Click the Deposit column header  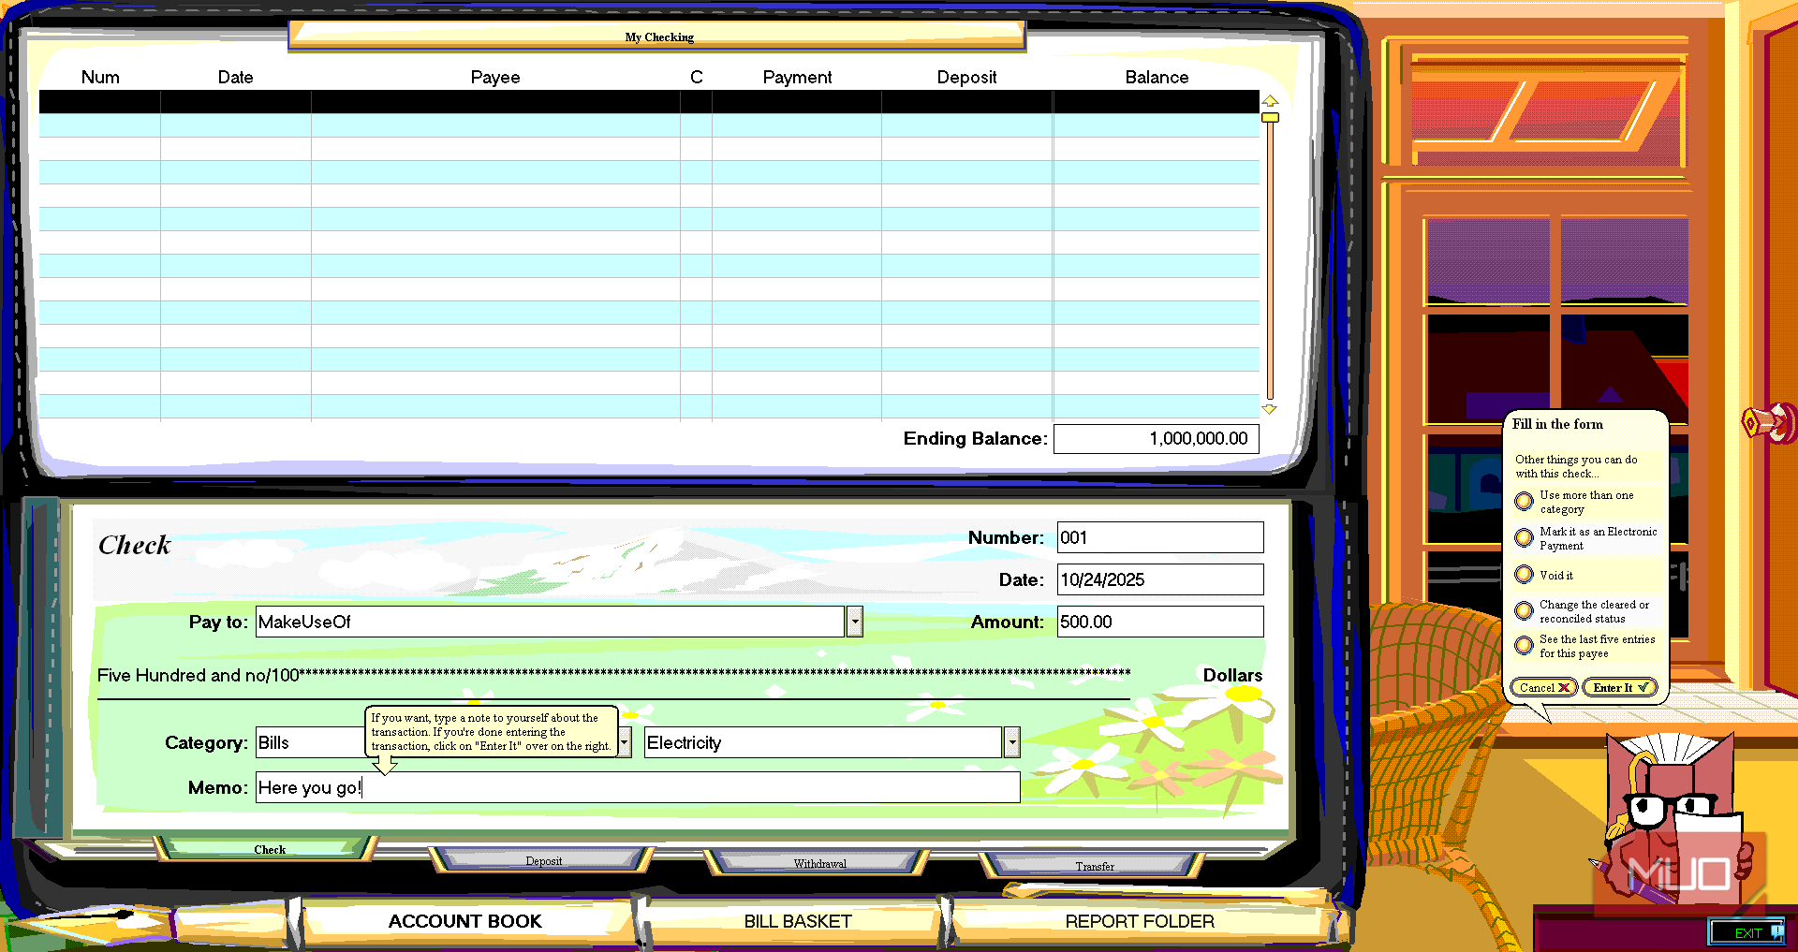[966, 77]
